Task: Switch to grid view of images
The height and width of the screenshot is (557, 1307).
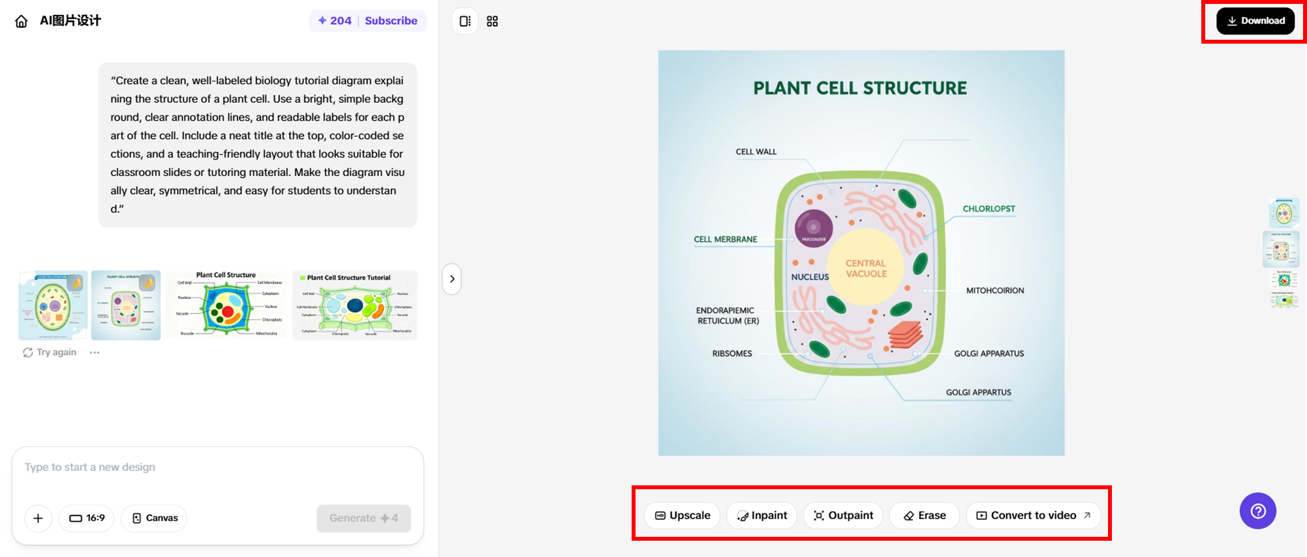Action: click(x=493, y=21)
